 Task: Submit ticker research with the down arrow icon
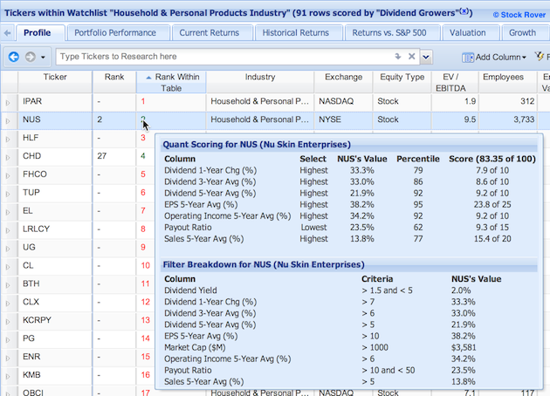398,57
